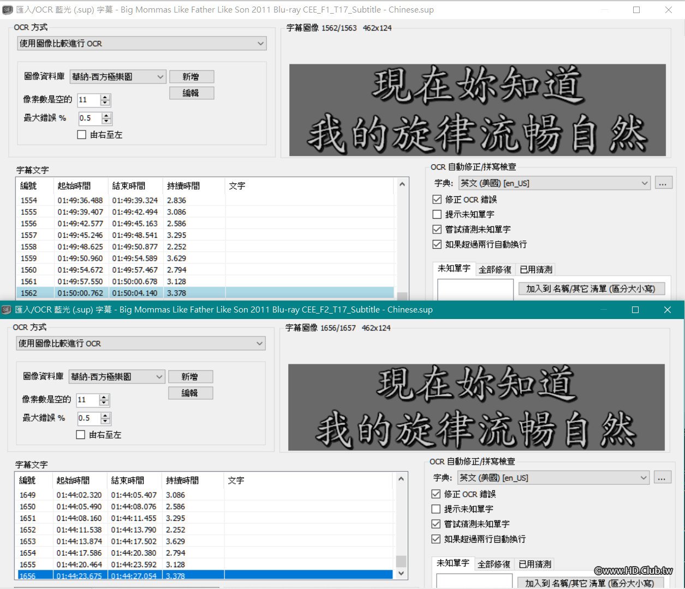685x589 pixels.
Task: Click the app icon in upper window title bar
Action: [8, 10]
